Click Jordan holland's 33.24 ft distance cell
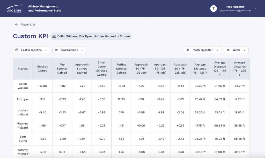This screenshot has height=158, width=265. [x=200, y=112]
